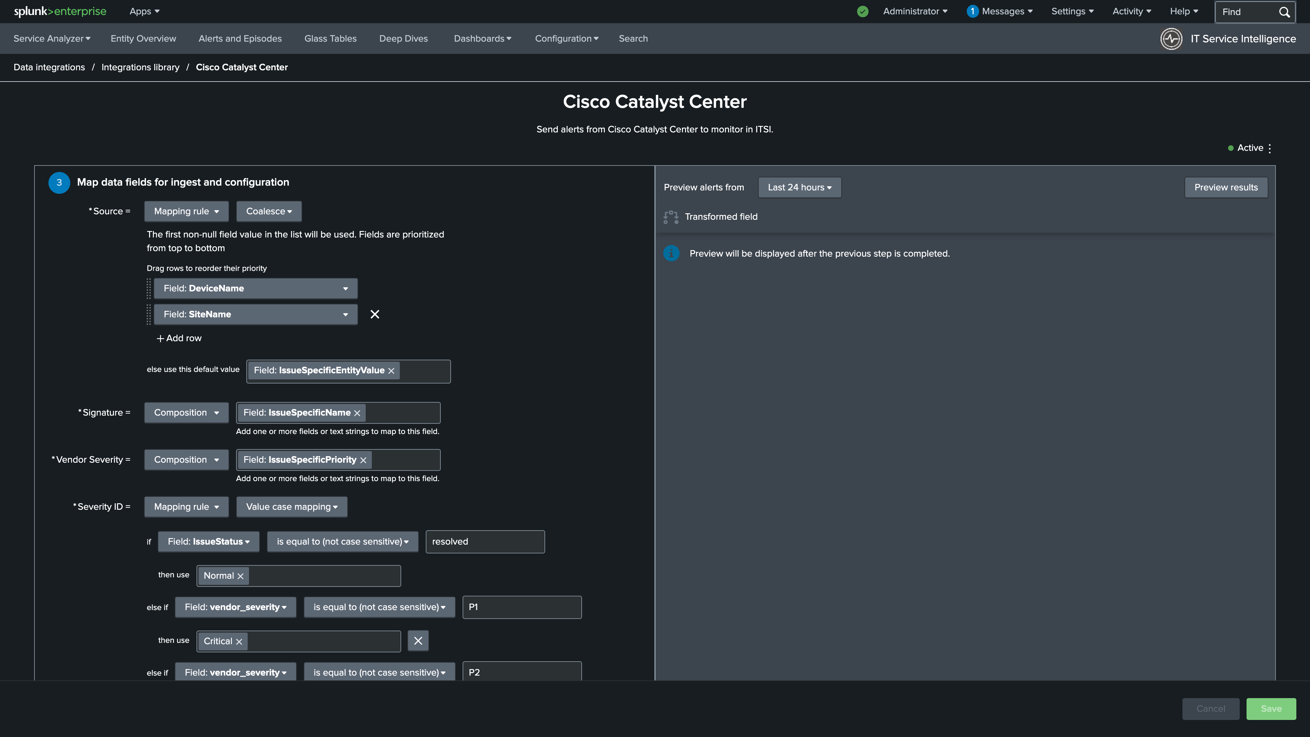Open the Administrator menu

click(915, 11)
